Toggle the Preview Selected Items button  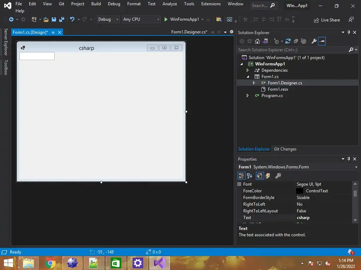(x=322, y=41)
